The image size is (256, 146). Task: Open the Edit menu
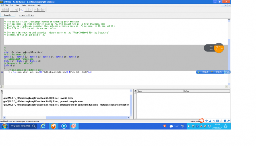[x=11, y=5]
